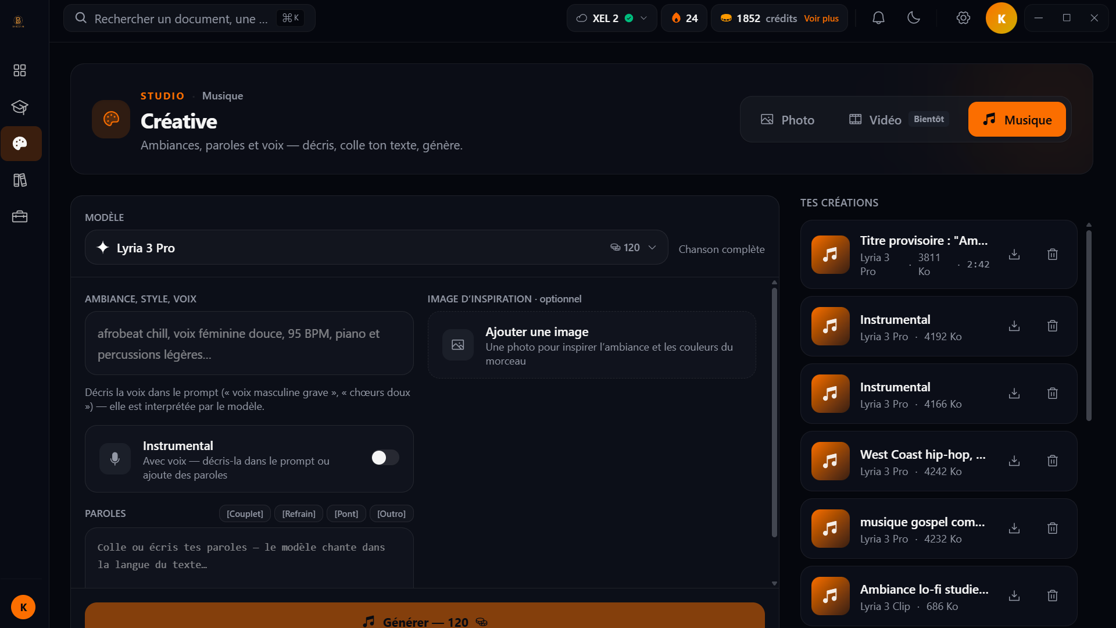Insert the [Pont] tag
The image size is (1116, 628).
(x=346, y=514)
